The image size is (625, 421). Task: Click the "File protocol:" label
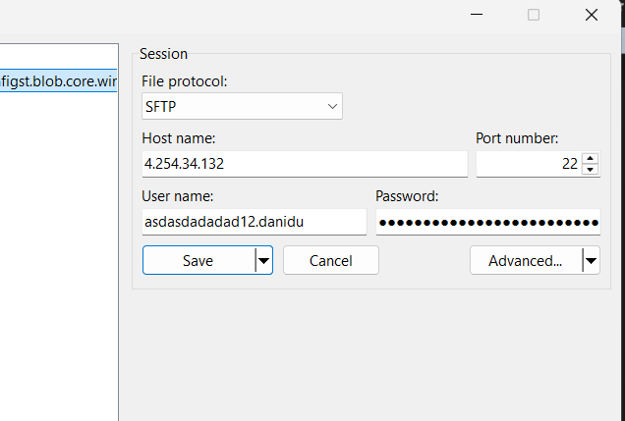[184, 81]
